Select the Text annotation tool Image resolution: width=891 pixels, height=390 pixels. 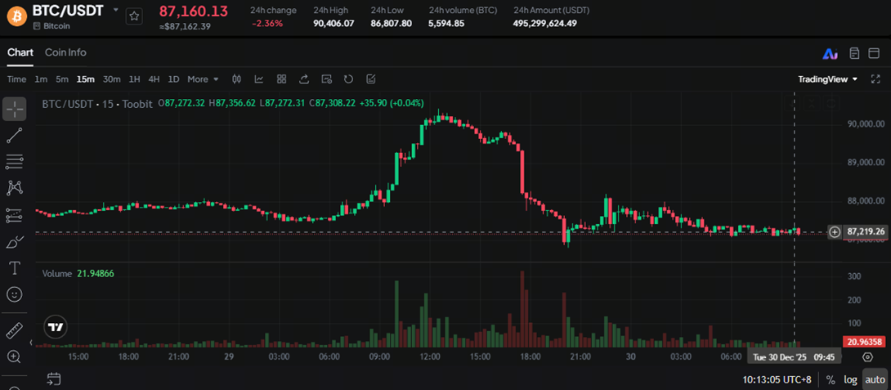[14, 268]
